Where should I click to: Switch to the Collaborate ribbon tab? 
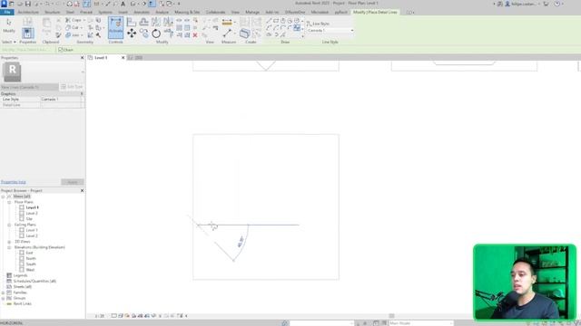(x=215, y=12)
